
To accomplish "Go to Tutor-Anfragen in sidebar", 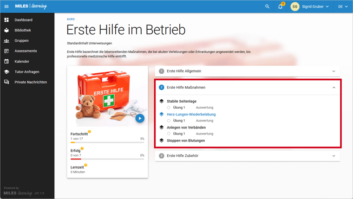I will [26, 72].
